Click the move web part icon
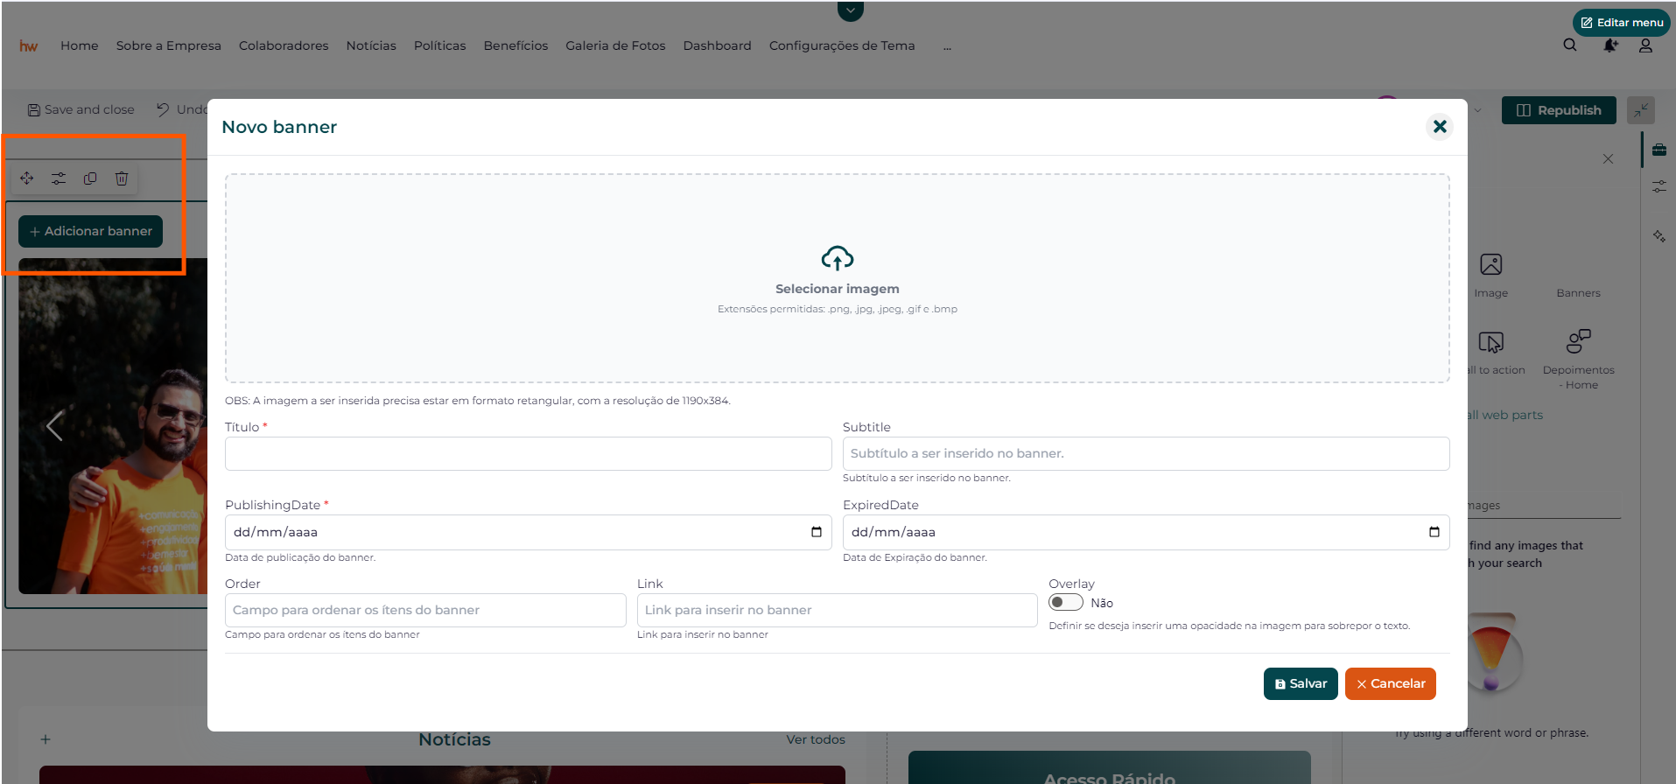 click(x=27, y=178)
